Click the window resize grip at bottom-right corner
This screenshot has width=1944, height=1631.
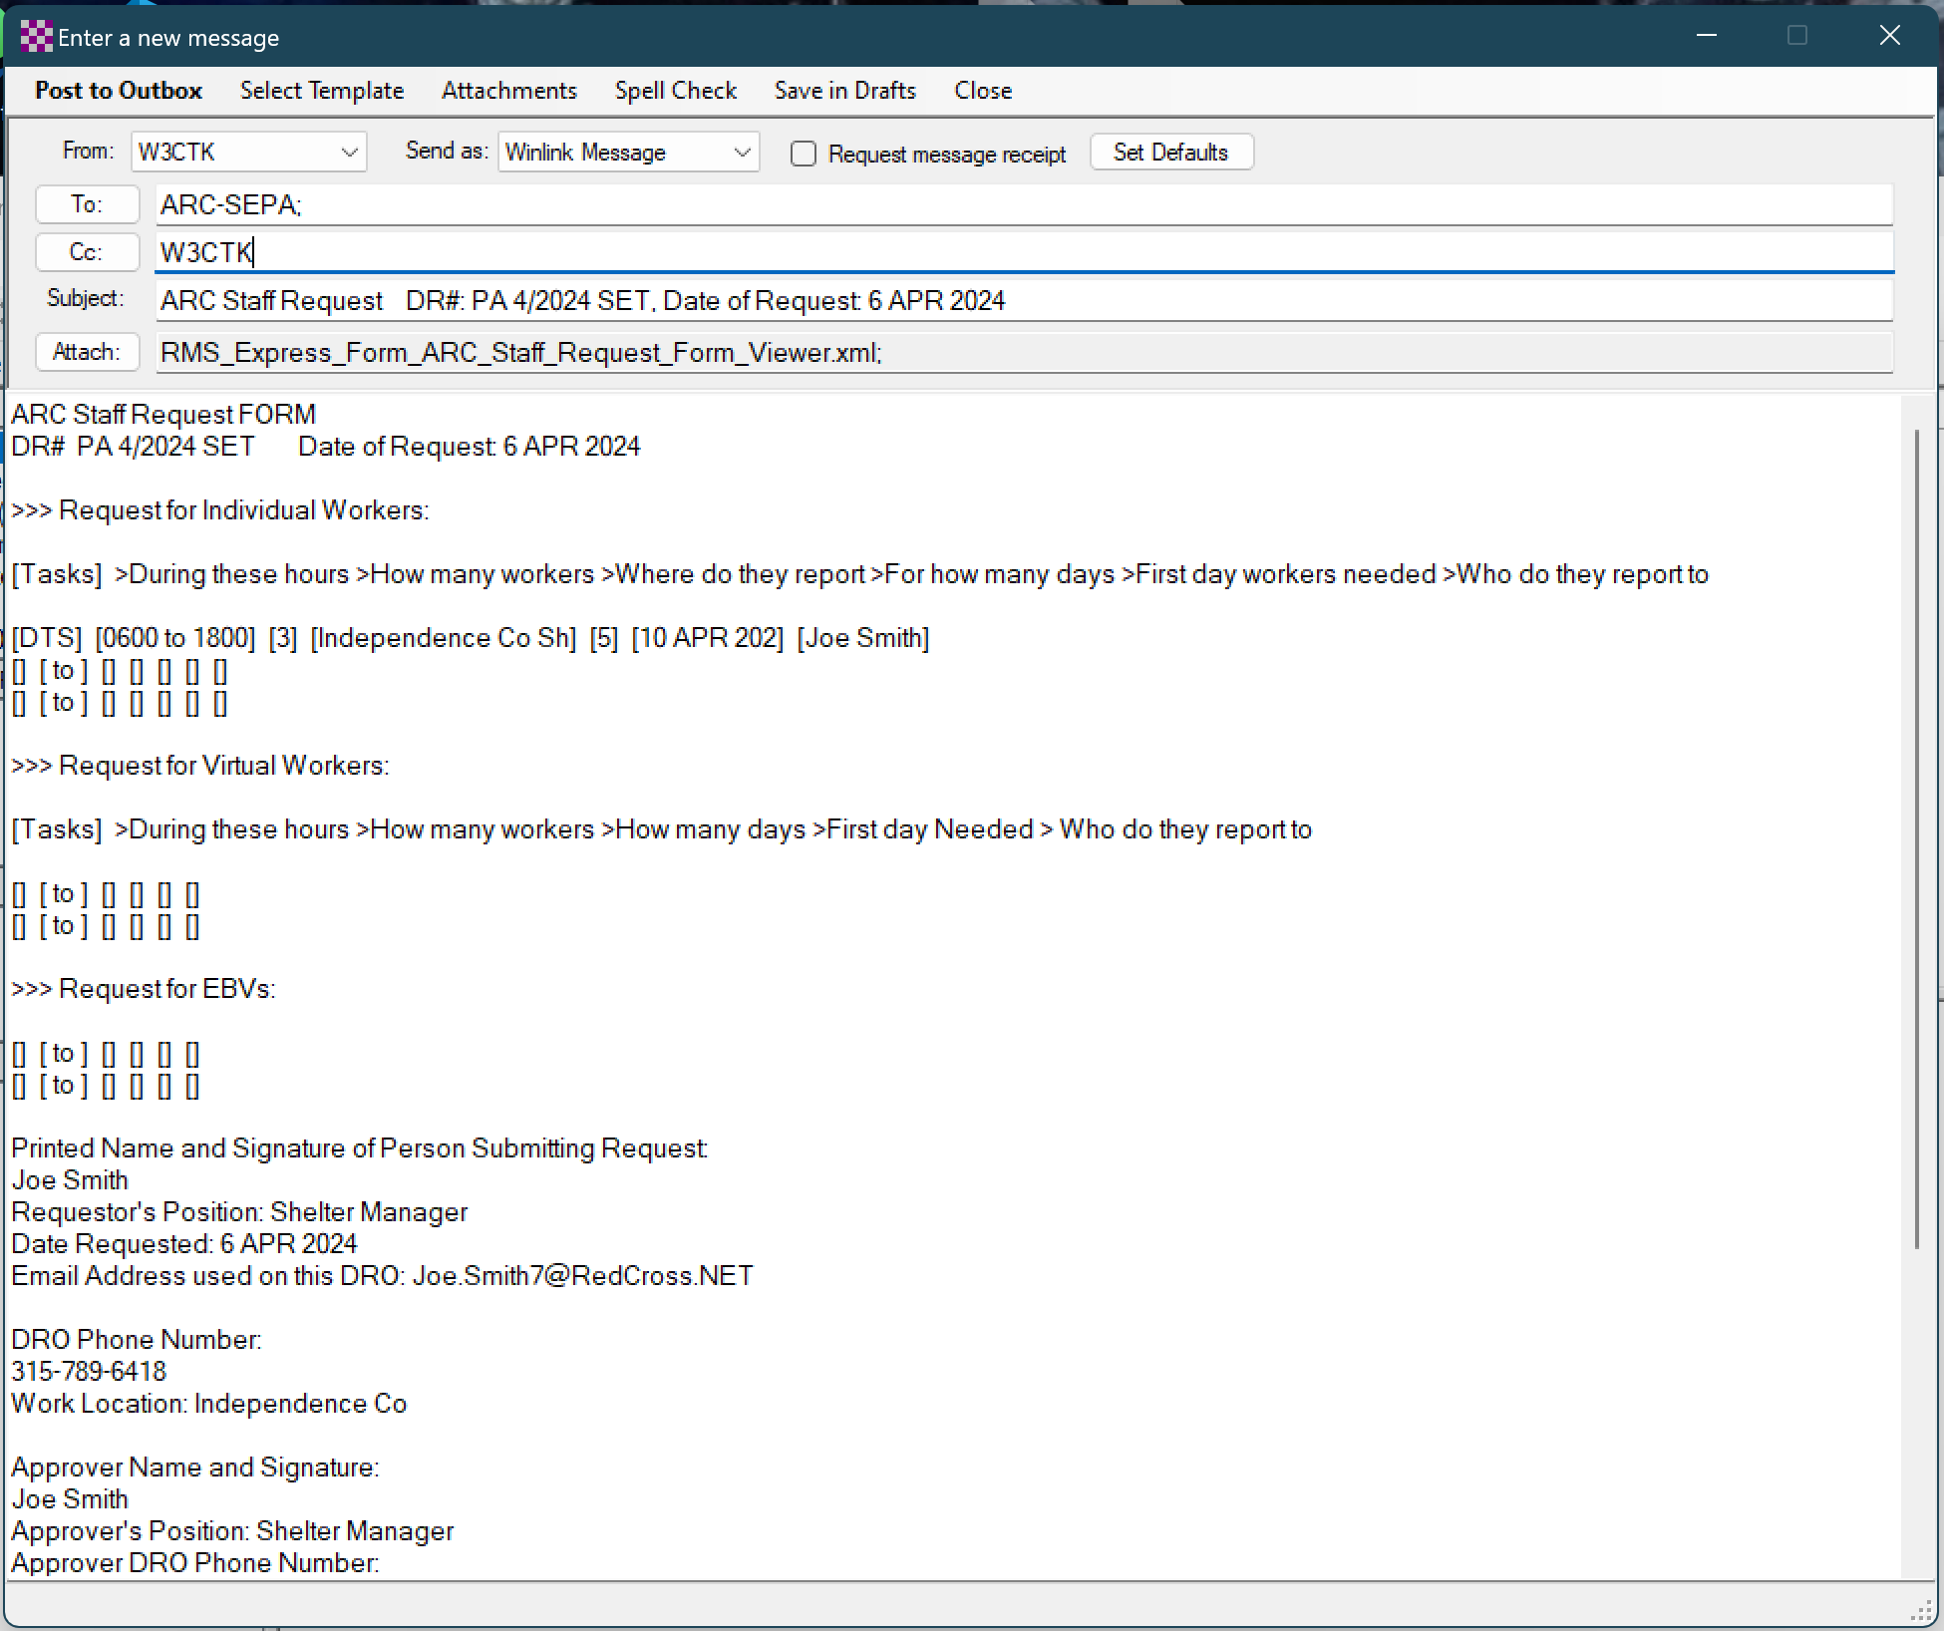(1921, 1610)
